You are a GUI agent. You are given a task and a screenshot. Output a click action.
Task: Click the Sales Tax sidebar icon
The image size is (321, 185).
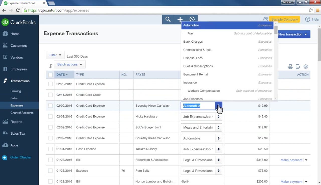pyautogui.click(x=5, y=133)
